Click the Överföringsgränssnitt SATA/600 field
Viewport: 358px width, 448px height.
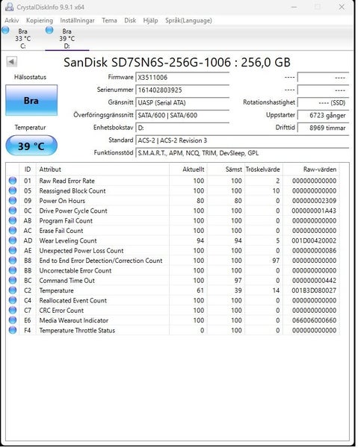pyautogui.click(x=182, y=115)
